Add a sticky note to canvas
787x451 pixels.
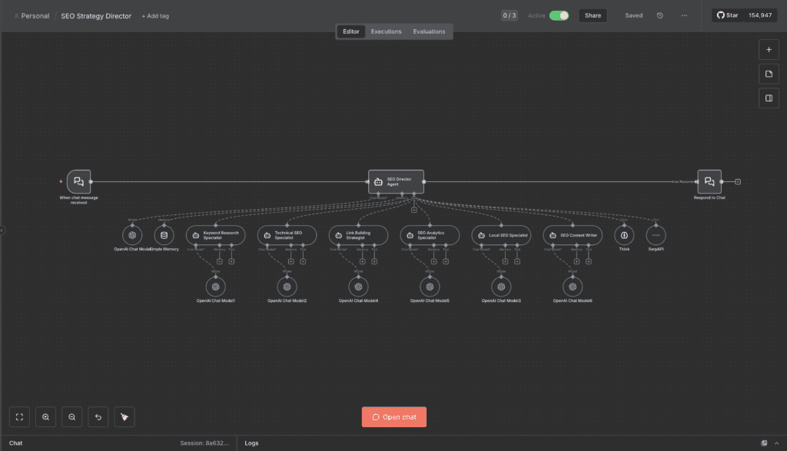pos(768,74)
